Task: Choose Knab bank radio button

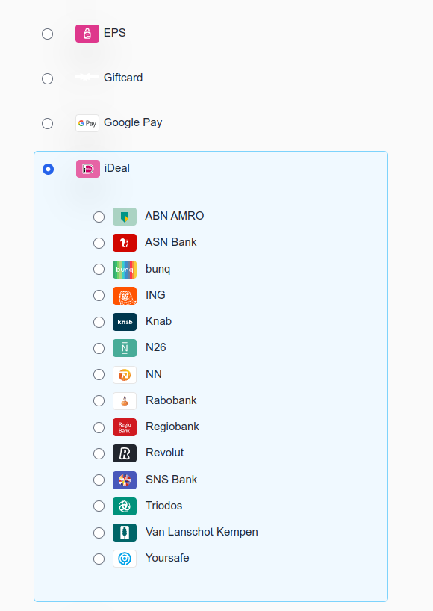Action: (x=99, y=322)
